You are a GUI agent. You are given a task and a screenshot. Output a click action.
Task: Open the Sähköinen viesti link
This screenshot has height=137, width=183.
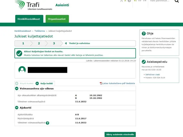[152, 75]
